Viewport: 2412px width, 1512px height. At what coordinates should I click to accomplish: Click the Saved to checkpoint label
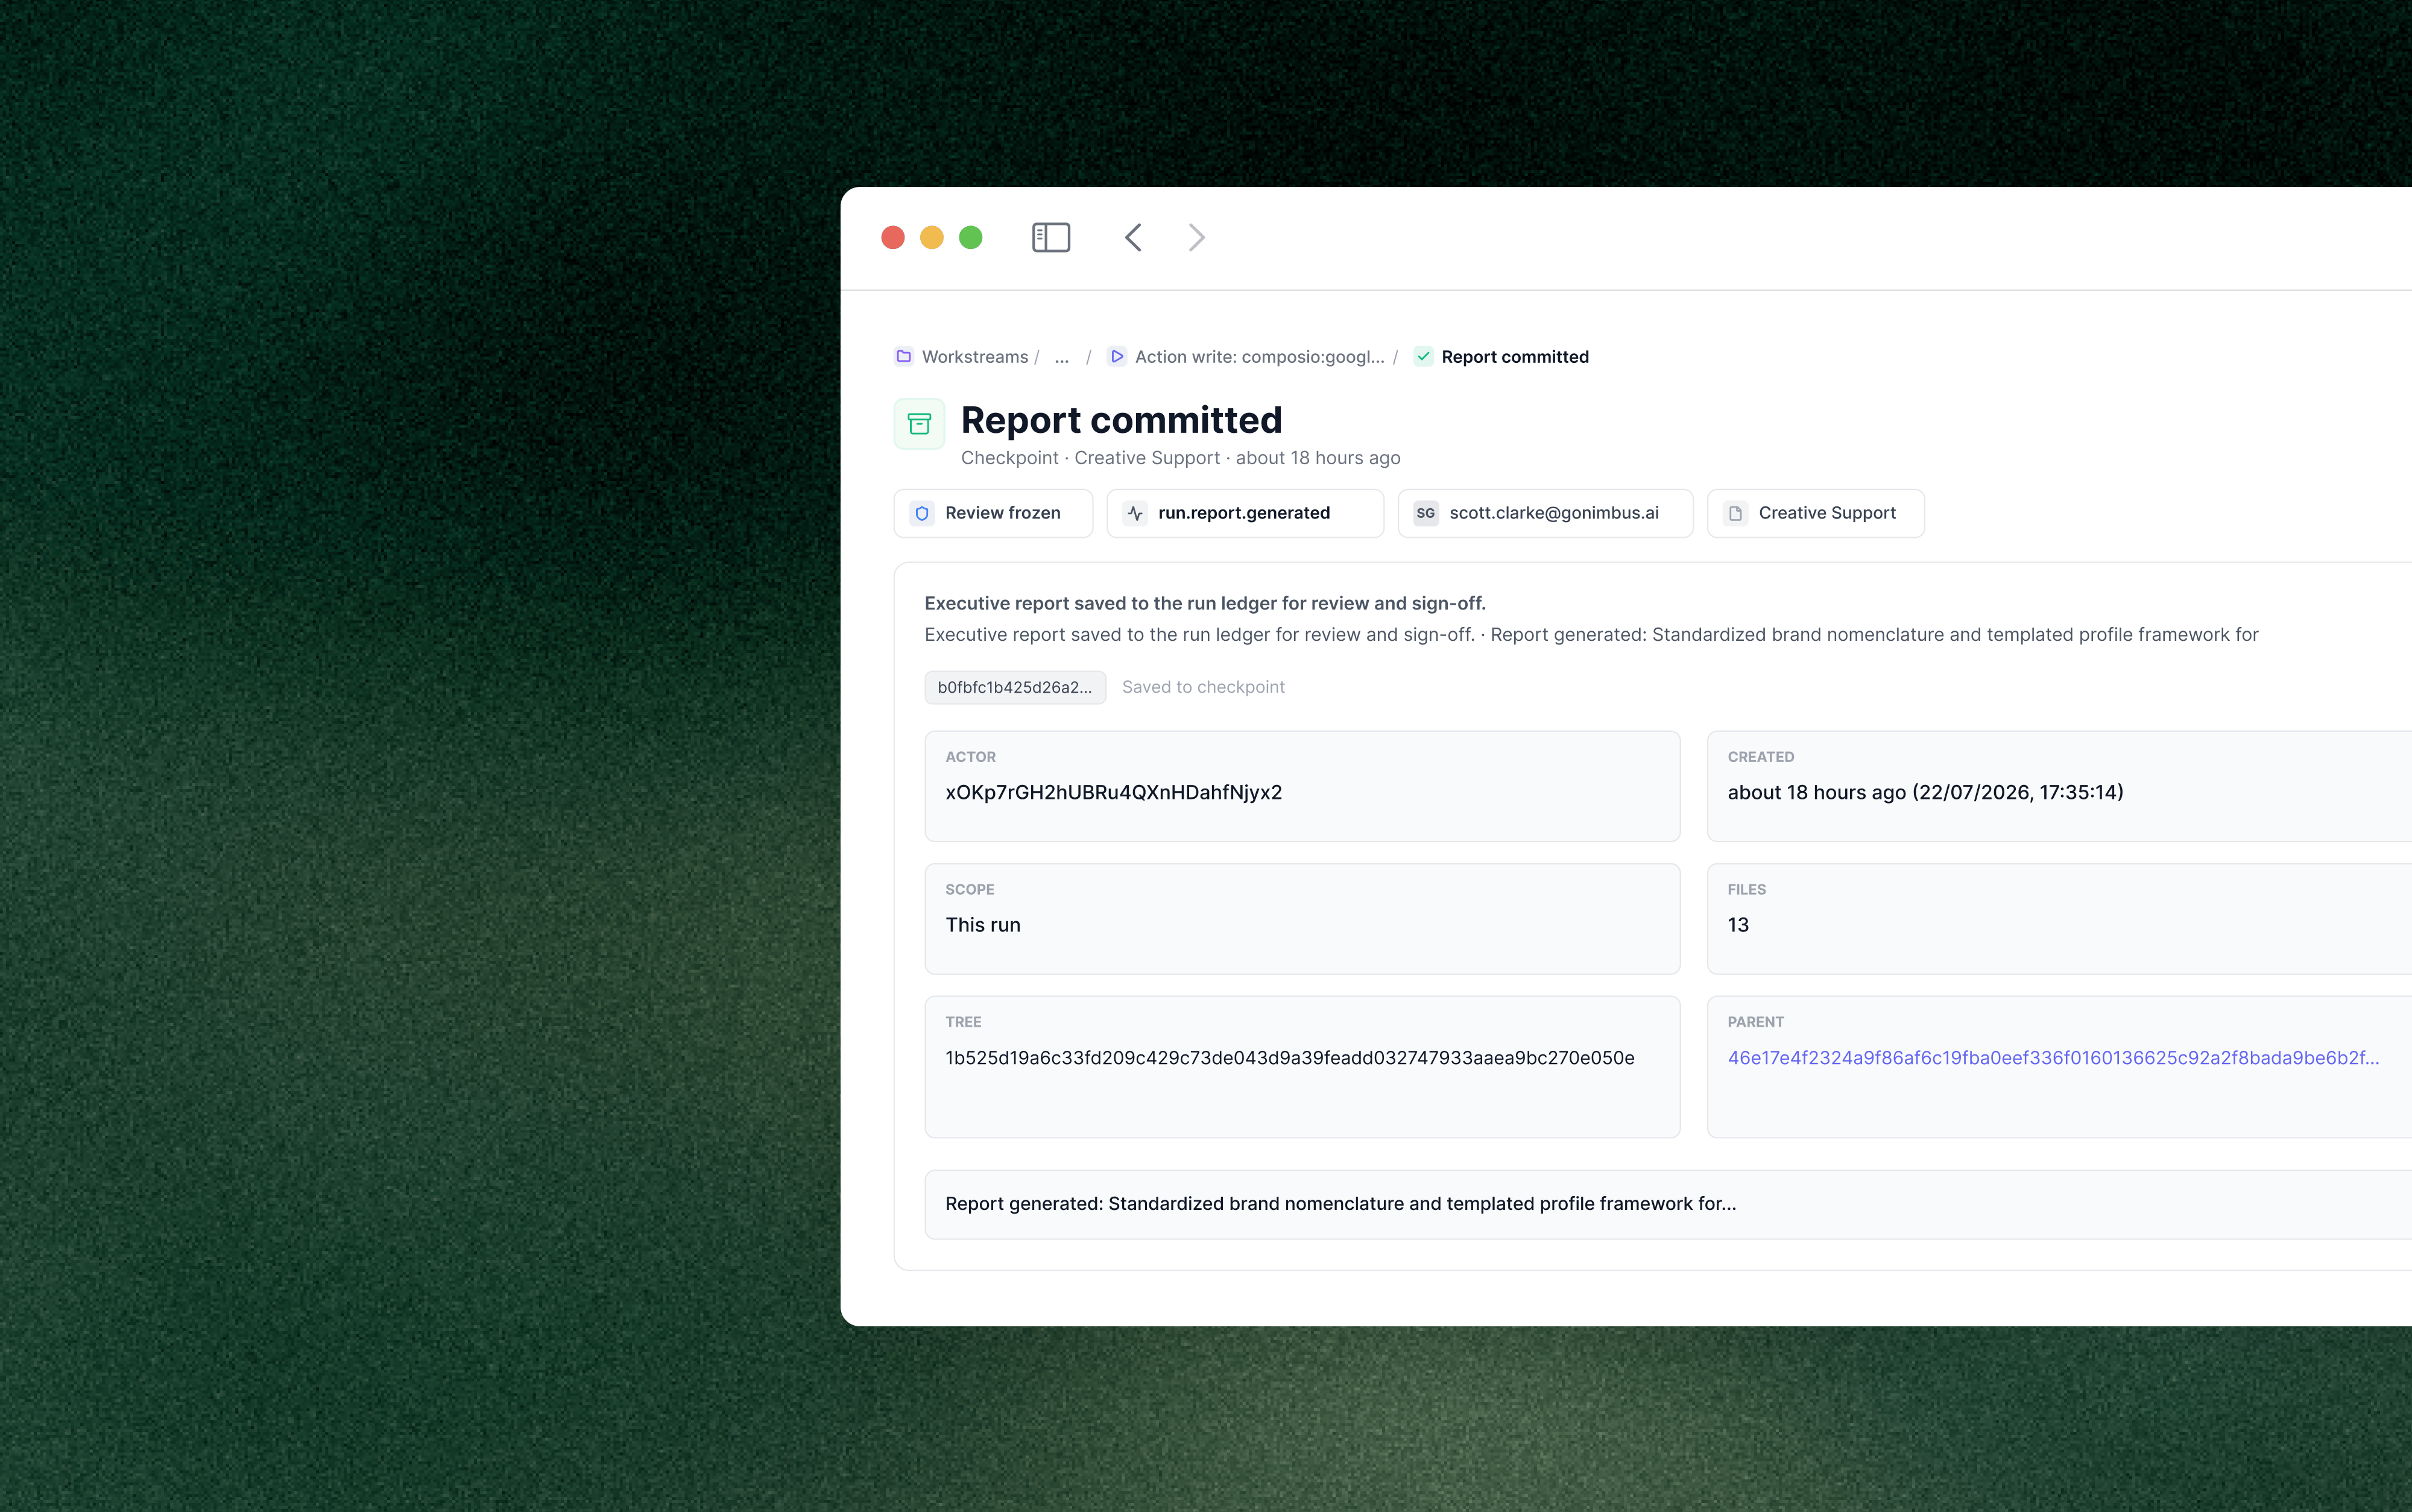point(1203,687)
